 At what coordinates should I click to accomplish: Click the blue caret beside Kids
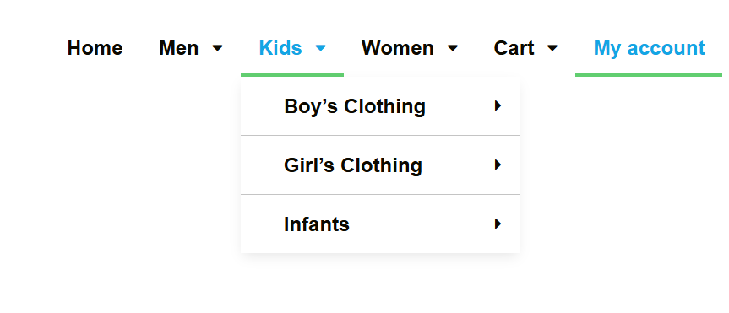click(321, 48)
